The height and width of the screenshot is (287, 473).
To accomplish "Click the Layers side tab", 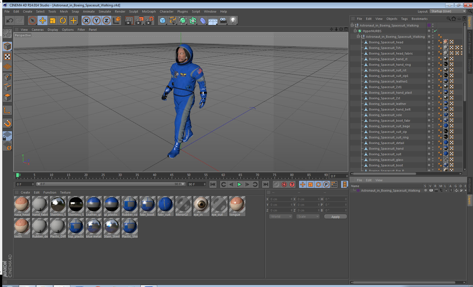I will (x=470, y=200).
